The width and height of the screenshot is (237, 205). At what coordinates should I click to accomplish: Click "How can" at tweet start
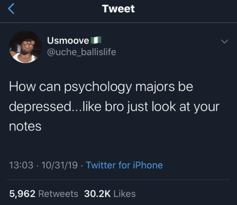[35, 87]
